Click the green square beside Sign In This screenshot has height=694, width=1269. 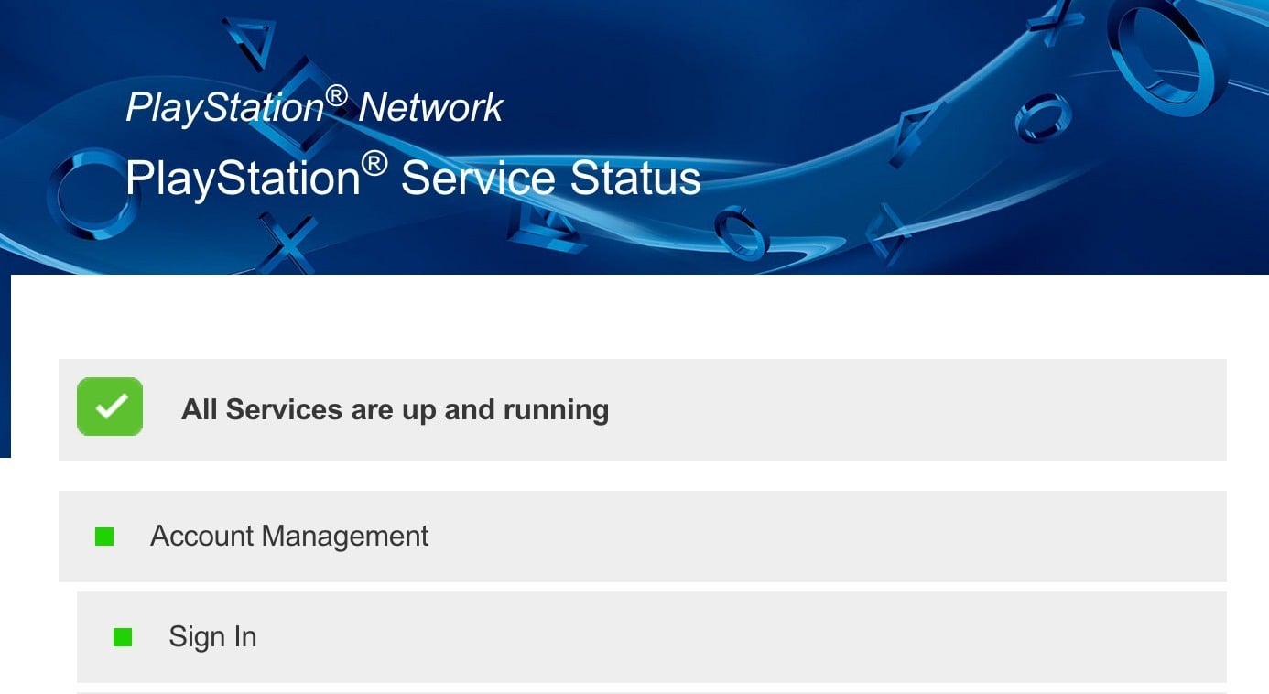pyautogui.click(x=123, y=637)
